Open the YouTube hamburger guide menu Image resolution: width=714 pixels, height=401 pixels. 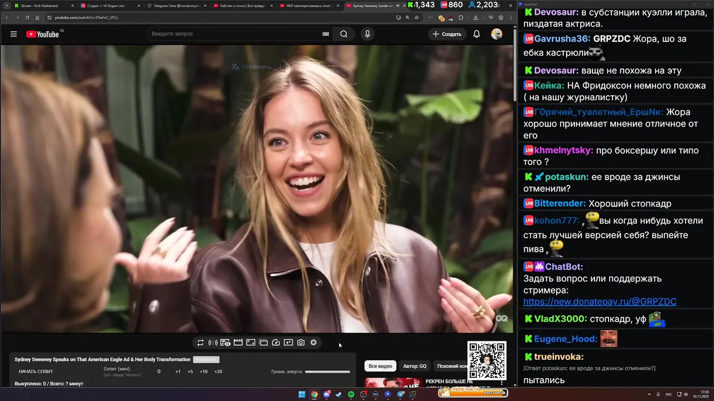(x=13, y=34)
